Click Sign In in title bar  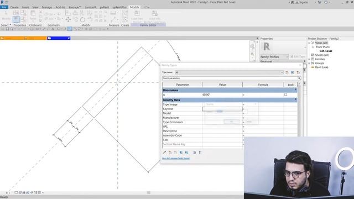coord(301,2)
